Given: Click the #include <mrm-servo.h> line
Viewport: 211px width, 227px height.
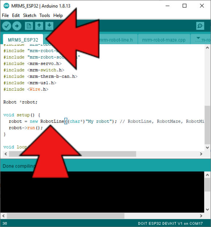Looking at the screenshot, I should click(33, 63).
